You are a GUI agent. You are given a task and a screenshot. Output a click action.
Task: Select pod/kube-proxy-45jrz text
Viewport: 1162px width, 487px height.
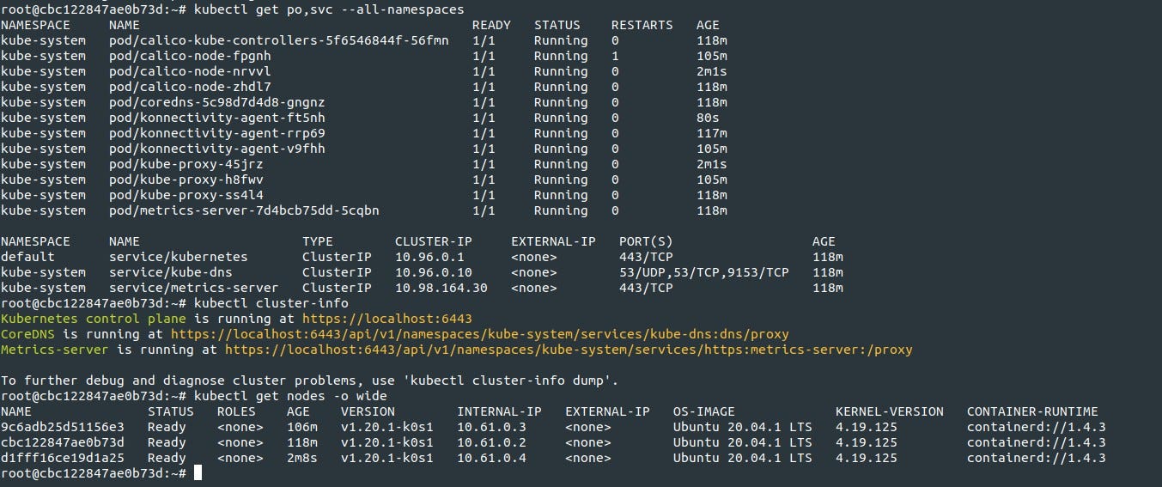click(186, 164)
